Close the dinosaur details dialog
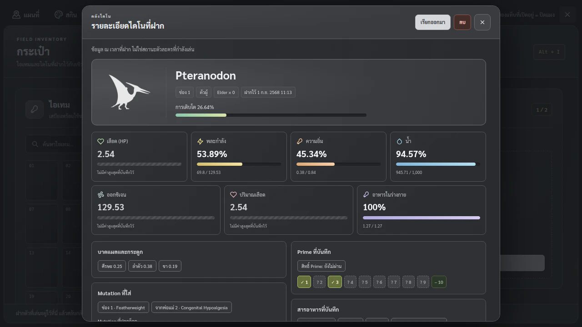Viewport: 582px width, 327px height. coord(482,22)
